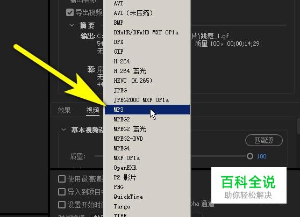
Task: Select plain H.264 format
Action: 147,61
